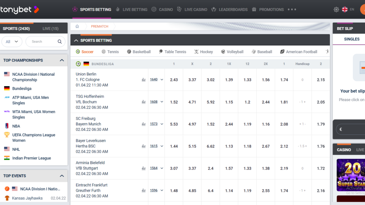Collapse the Top Events section
Viewport: 365px width, 205px height.
[62, 176]
